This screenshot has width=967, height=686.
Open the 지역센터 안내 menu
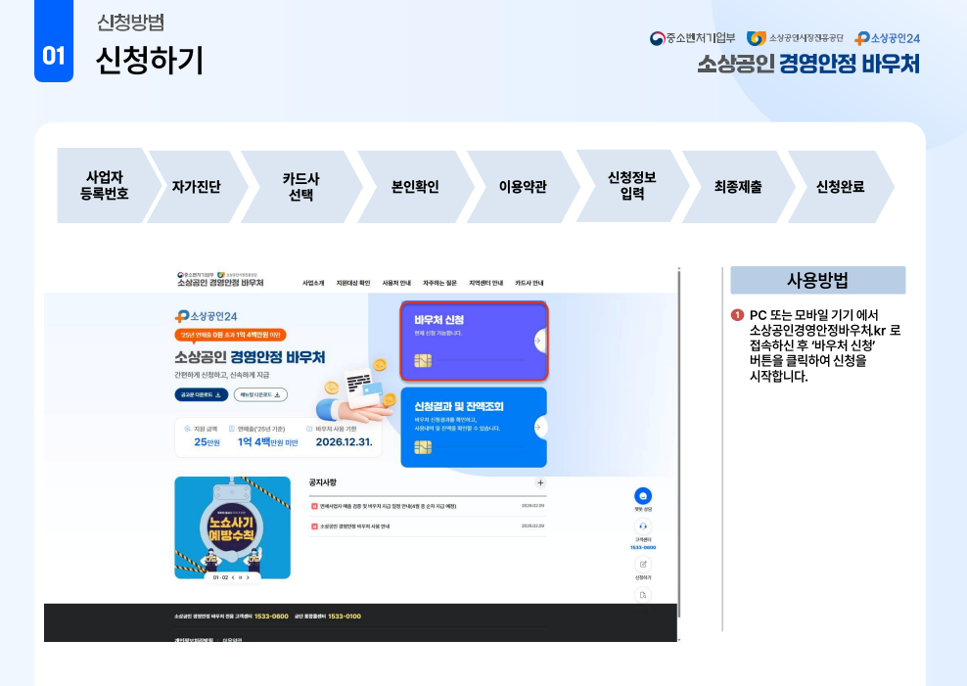(486, 283)
